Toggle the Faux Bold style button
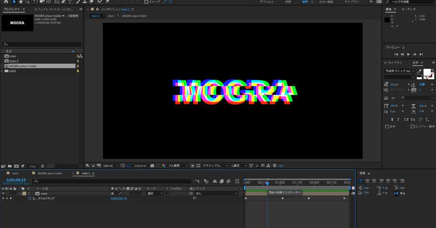This screenshot has width=436, height=228. 392,120
